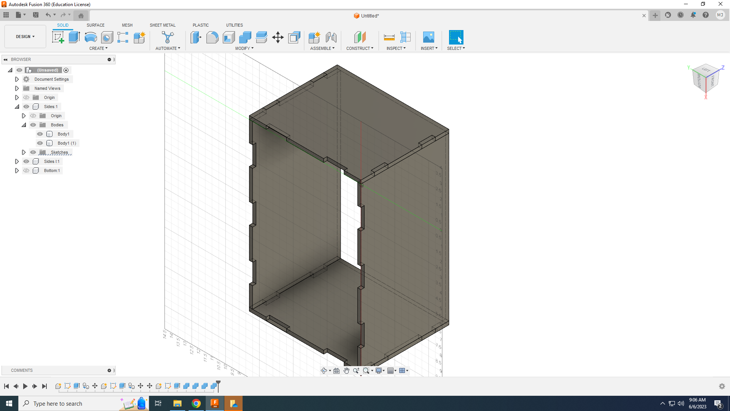
Task: Open Google Chrome from the taskbar
Action: pos(196,403)
